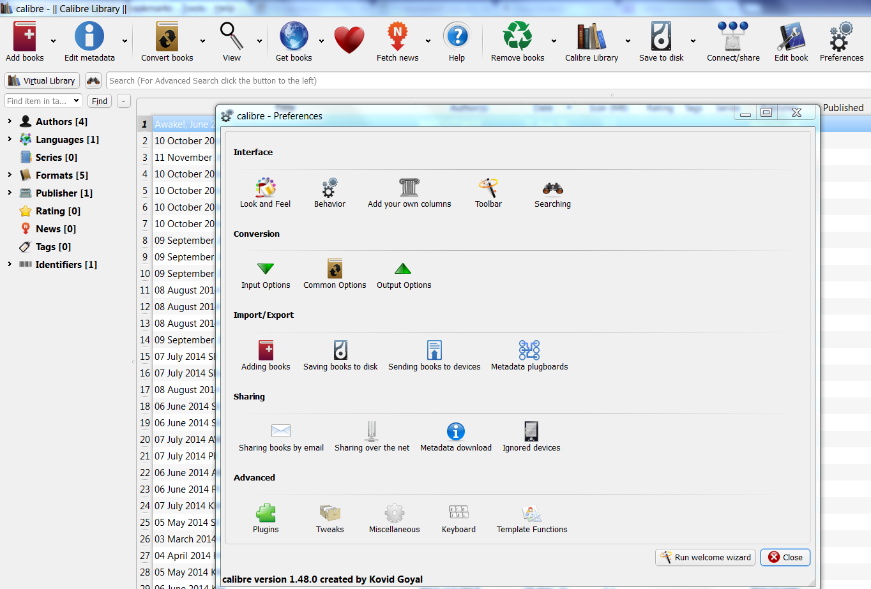
Task: Open Metadata plugboards settings
Action: coord(529,356)
